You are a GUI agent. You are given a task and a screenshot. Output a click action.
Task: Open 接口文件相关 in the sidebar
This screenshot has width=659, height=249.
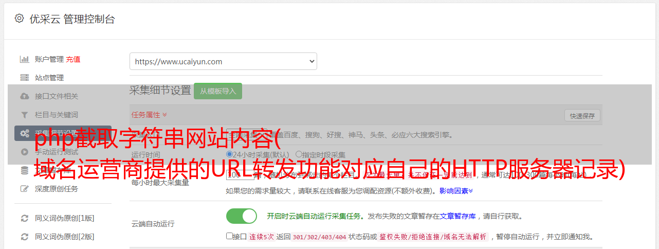click(57, 96)
